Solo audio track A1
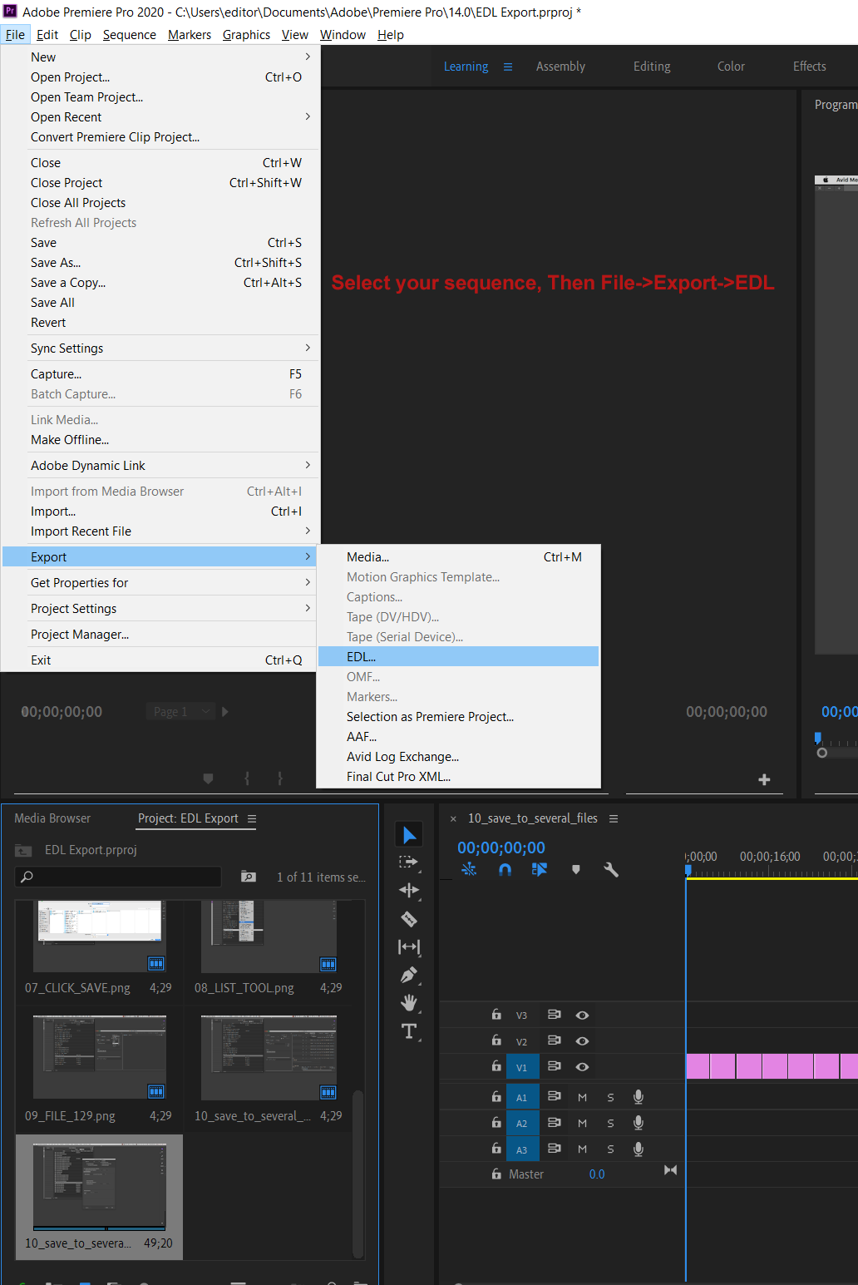 point(610,1097)
